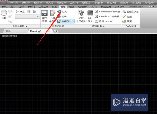
Task: Open the 修改(M) menu
Action: click(111, 3)
